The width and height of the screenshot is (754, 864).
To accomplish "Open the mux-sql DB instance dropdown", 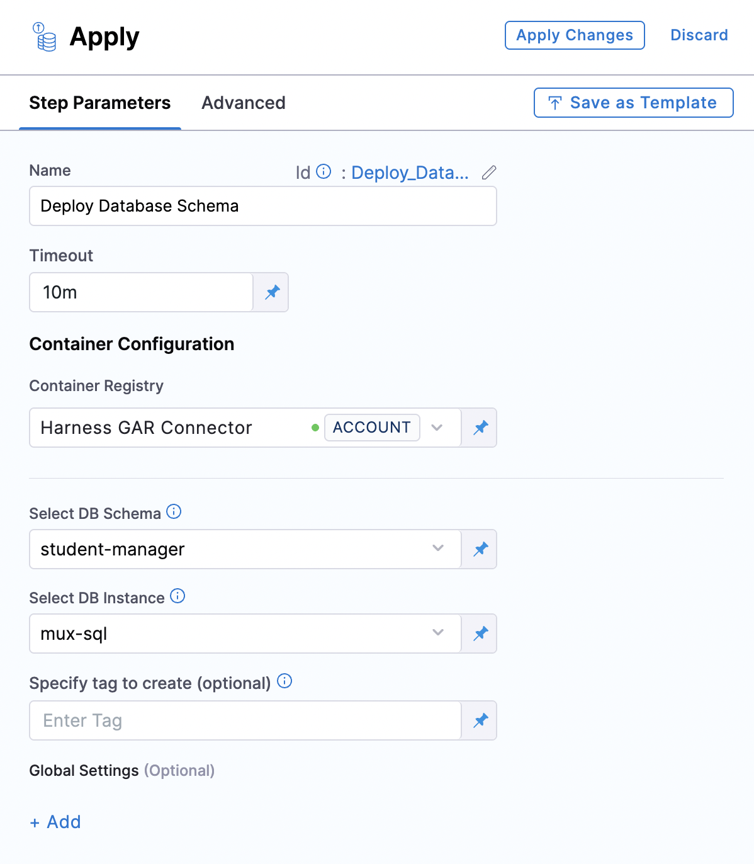I will click(437, 633).
